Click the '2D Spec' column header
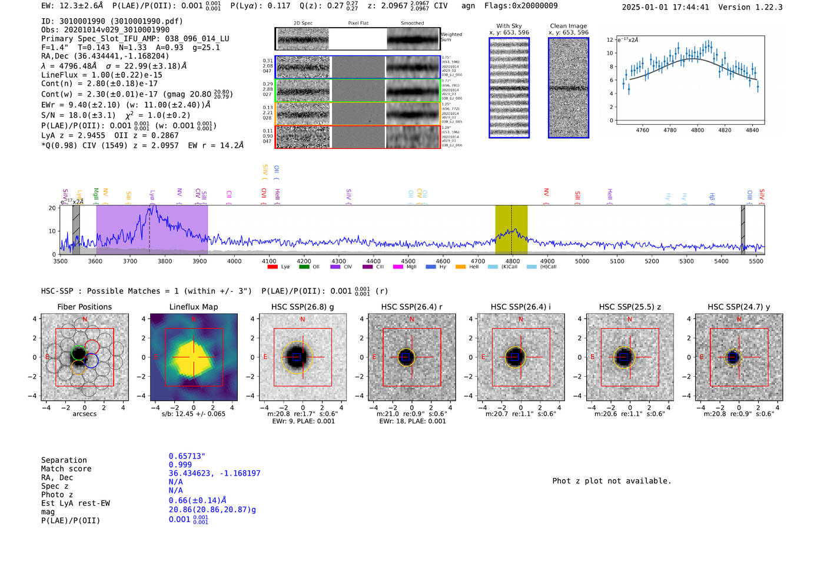Image resolution: width=824 pixels, height=561 pixels. 303,24
